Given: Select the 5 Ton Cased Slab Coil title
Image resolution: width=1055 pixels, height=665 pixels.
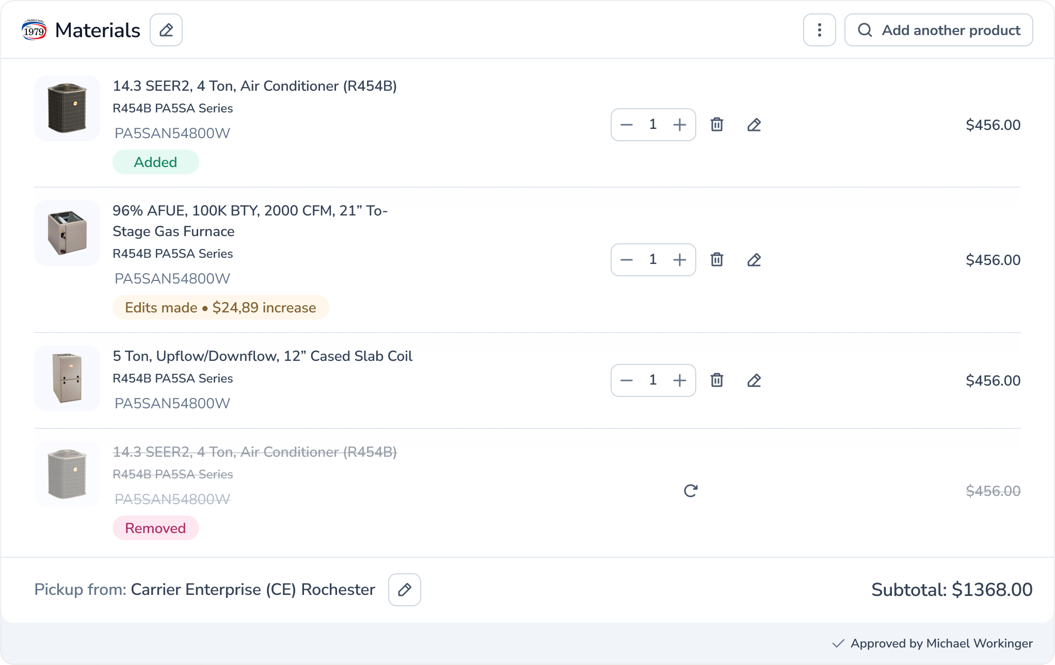Looking at the screenshot, I should pos(263,356).
